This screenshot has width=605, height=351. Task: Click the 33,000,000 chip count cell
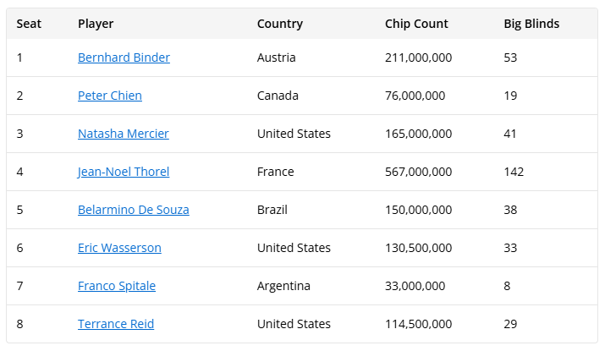click(x=415, y=286)
